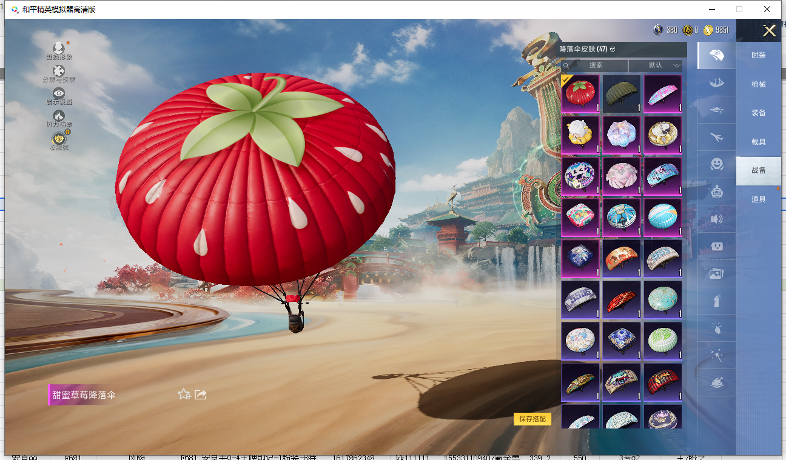The image size is (786, 460).
Task: Close the inventory with the X button
Action: point(769,31)
